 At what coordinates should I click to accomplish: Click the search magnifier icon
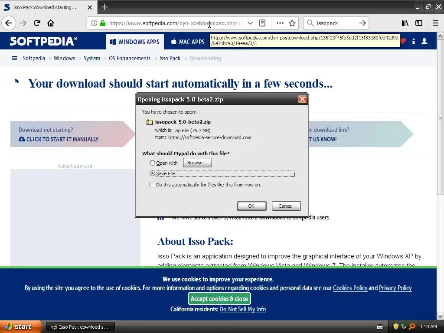coord(310,23)
